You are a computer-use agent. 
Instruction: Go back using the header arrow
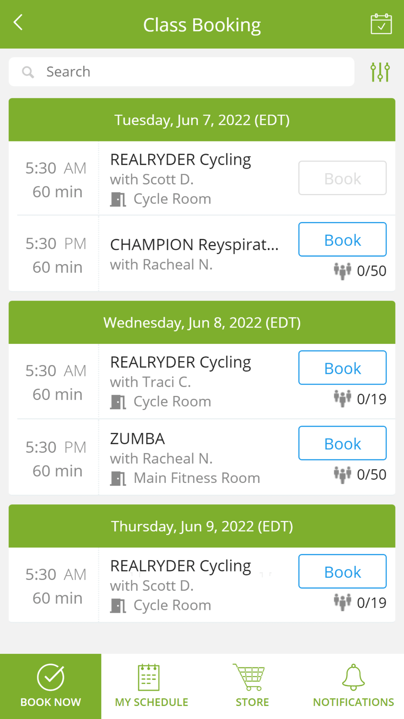pyautogui.click(x=18, y=23)
